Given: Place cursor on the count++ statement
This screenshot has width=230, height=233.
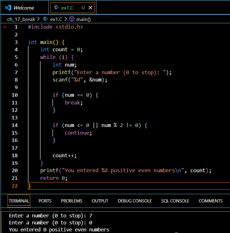Looking at the screenshot, I should (x=65, y=155).
